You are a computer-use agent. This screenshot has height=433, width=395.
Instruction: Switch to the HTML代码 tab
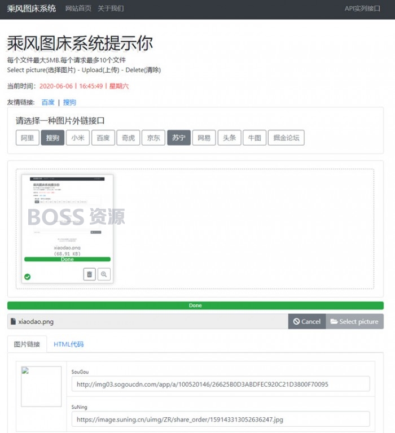click(68, 344)
